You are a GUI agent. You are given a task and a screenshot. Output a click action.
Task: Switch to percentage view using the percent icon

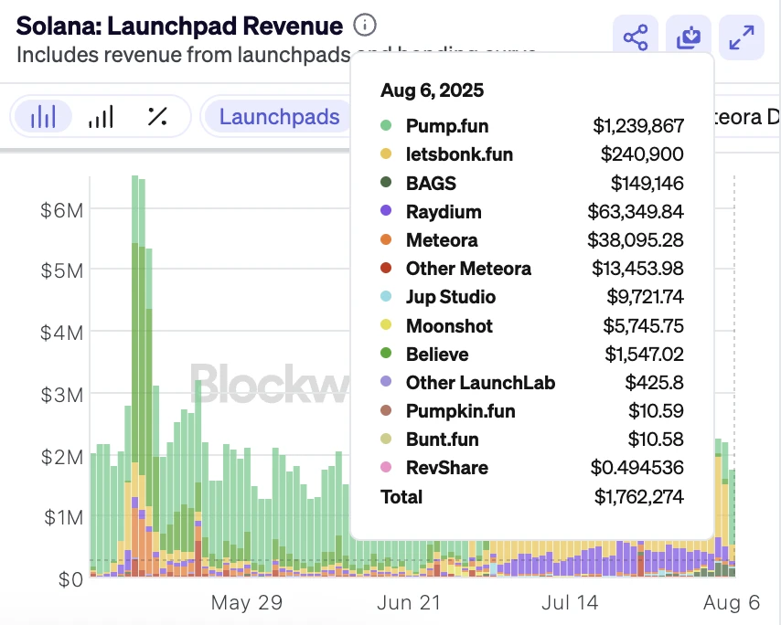pyautogui.click(x=157, y=117)
